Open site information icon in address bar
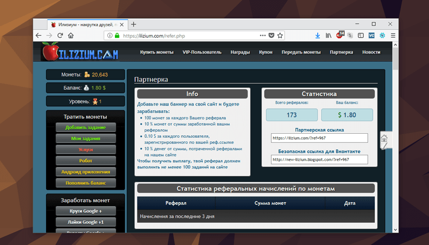 coord(110,36)
